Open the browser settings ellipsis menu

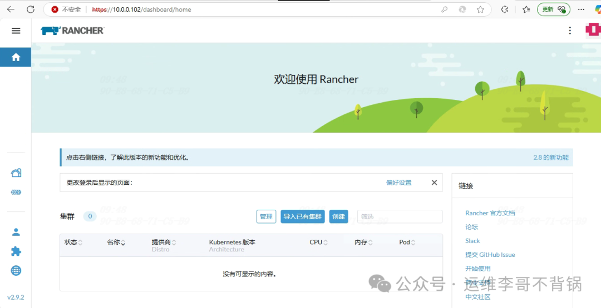point(581,9)
